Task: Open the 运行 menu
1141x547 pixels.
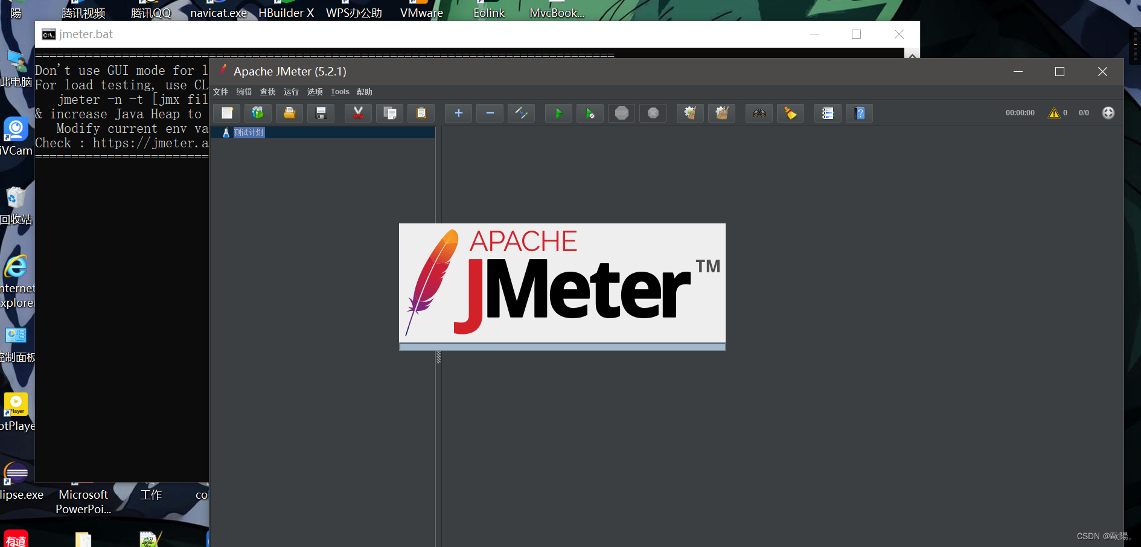Action: pos(292,92)
